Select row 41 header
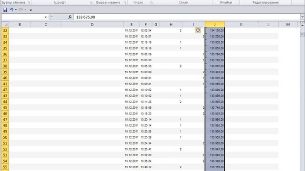Image resolution: width=305 pixels, height=171 pixels. [x=5, y=84]
